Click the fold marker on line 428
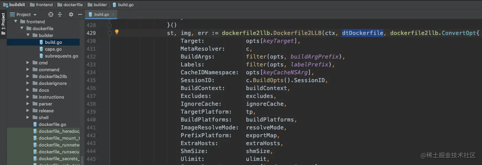482x165 pixels. (110, 25)
